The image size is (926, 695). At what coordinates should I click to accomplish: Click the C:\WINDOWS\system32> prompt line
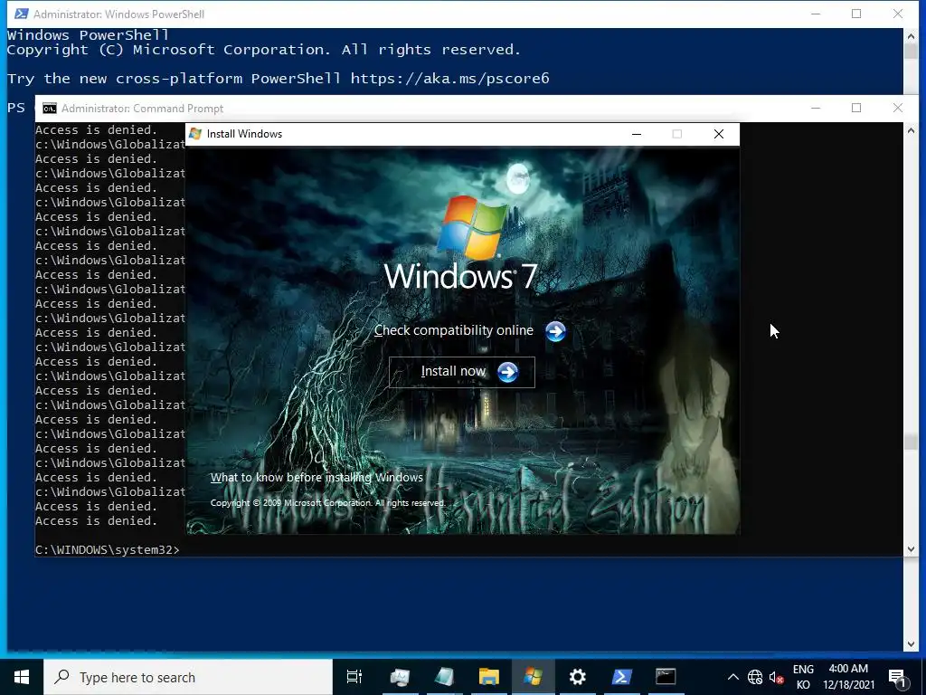tap(108, 550)
